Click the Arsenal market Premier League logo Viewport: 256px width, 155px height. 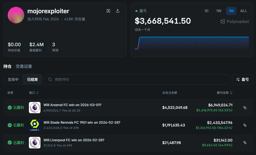(x=35, y=108)
